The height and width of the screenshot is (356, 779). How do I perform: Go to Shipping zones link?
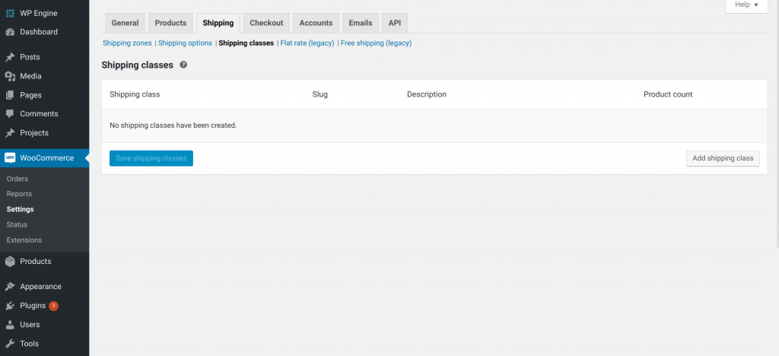click(127, 43)
